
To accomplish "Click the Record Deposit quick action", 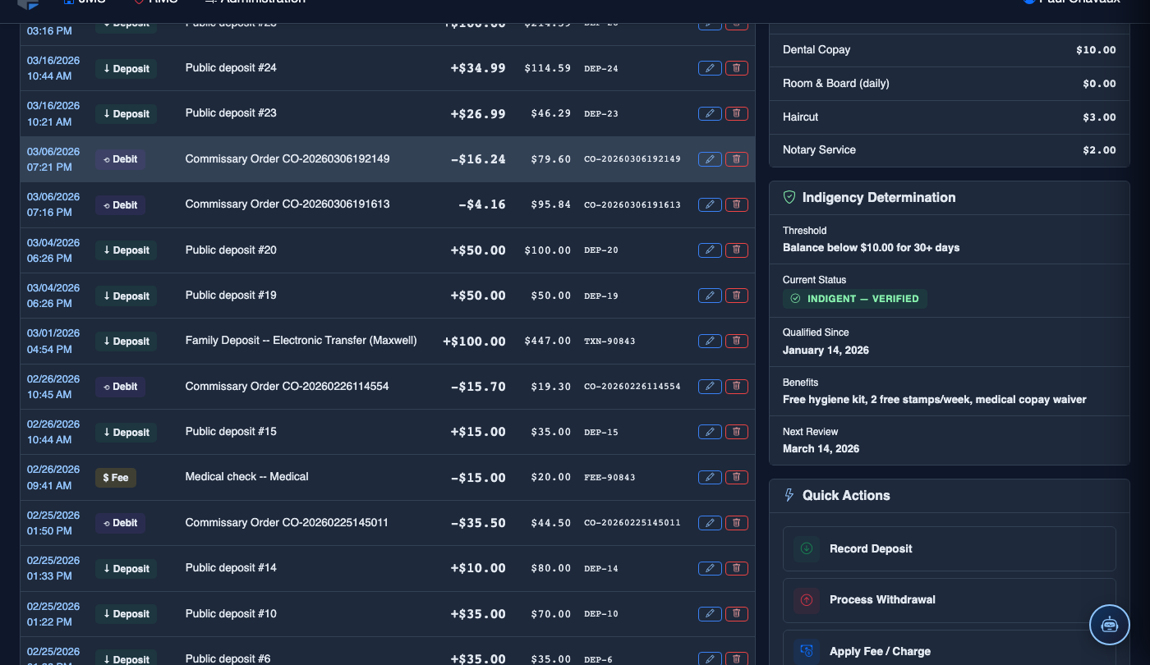I will click(950, 548).
